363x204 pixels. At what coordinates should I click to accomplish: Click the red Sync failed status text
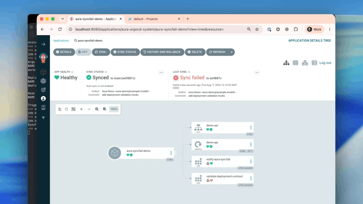click(192, 78)
